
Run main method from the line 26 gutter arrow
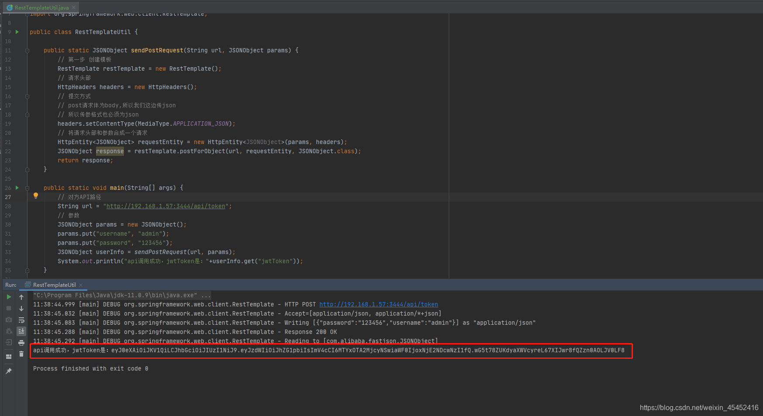(17, 188)
